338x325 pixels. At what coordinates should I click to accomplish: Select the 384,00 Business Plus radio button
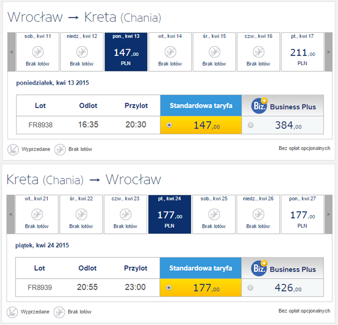(251, 126)
